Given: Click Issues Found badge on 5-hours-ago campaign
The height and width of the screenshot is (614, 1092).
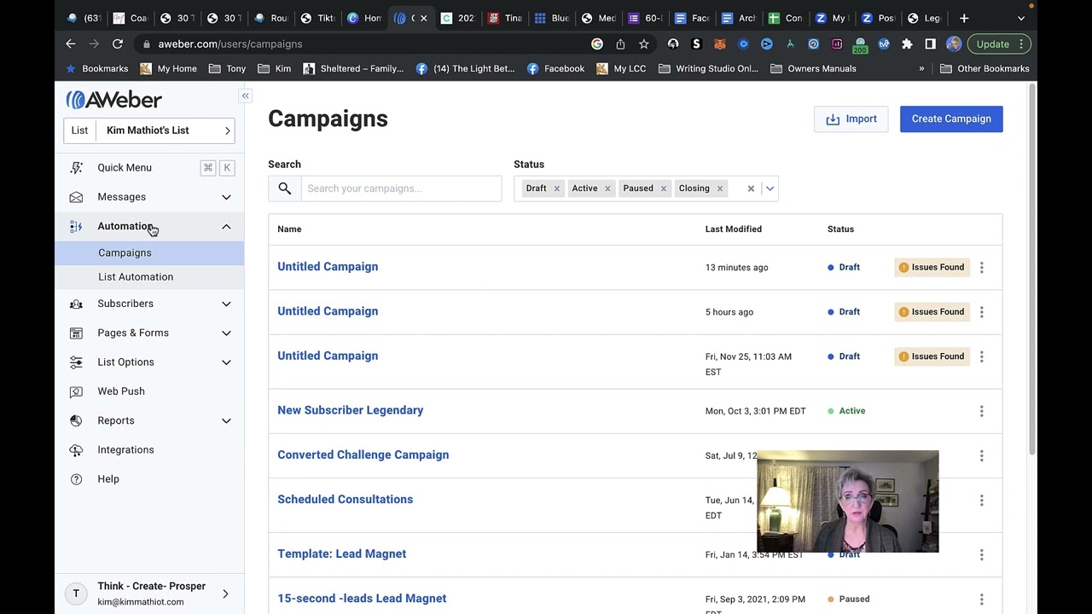Looking at the screenshot, I should 932,312.
